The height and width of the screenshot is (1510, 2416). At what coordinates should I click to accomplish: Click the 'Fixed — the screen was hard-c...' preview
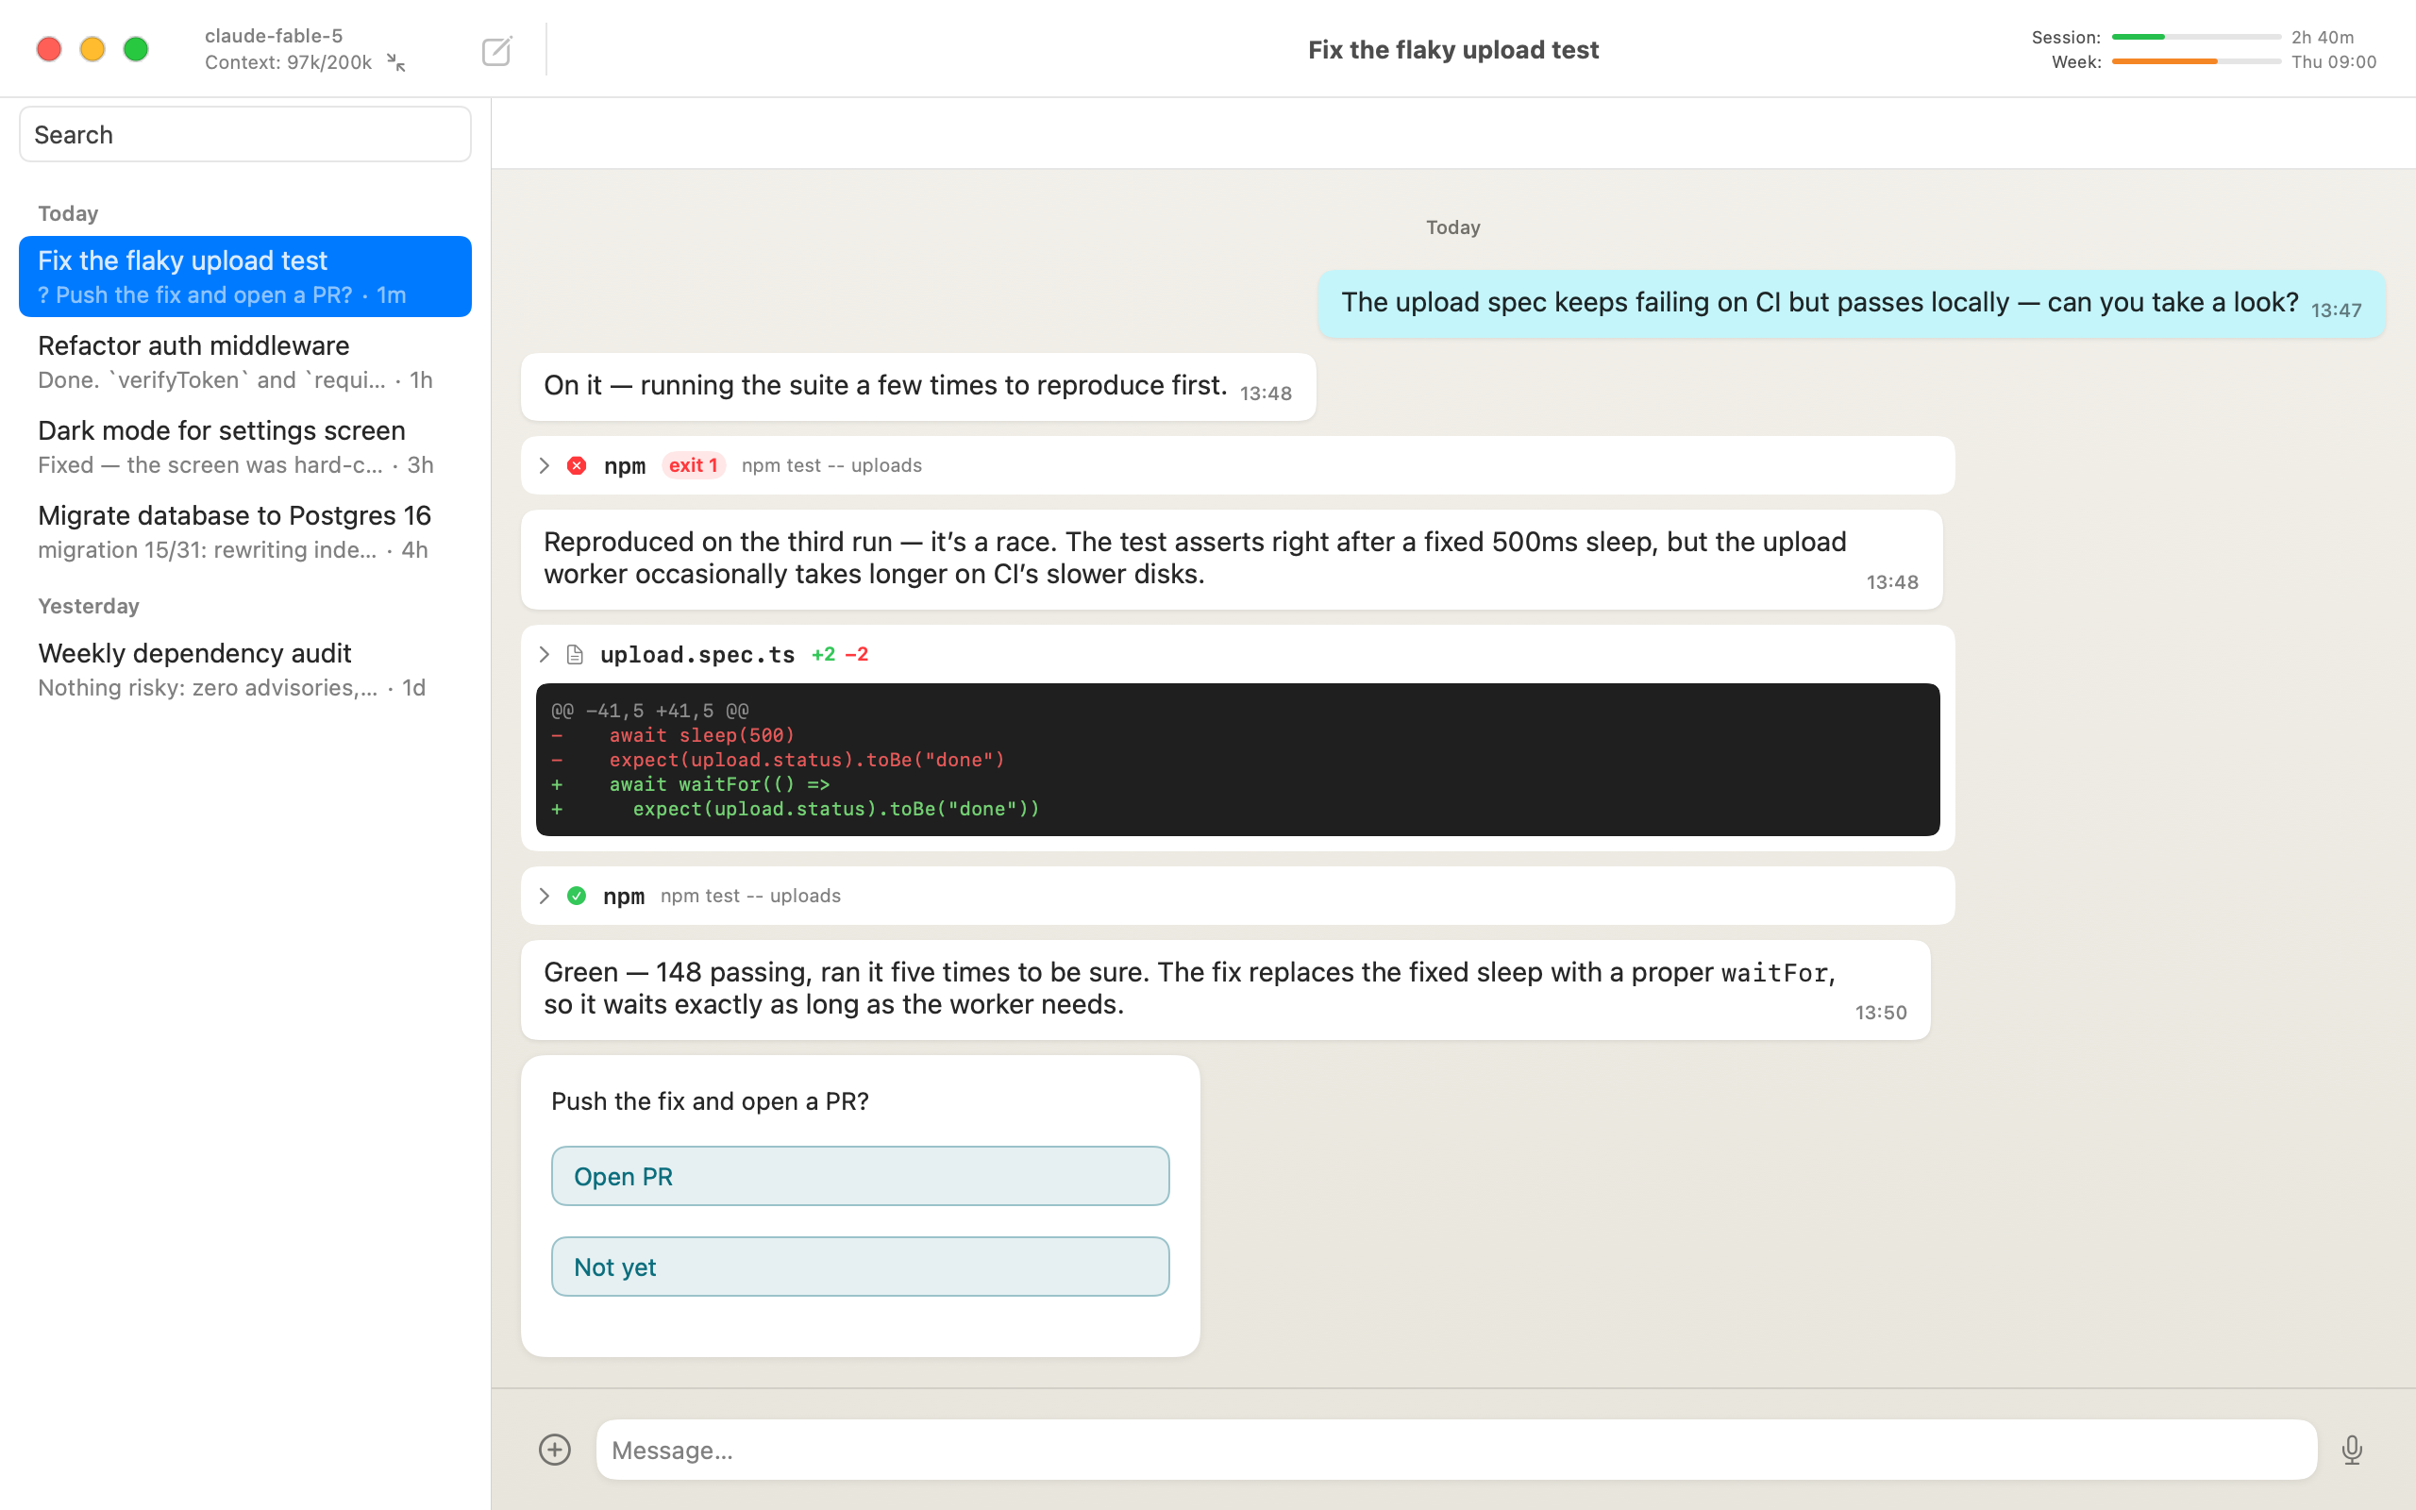(x=210, y=465)
